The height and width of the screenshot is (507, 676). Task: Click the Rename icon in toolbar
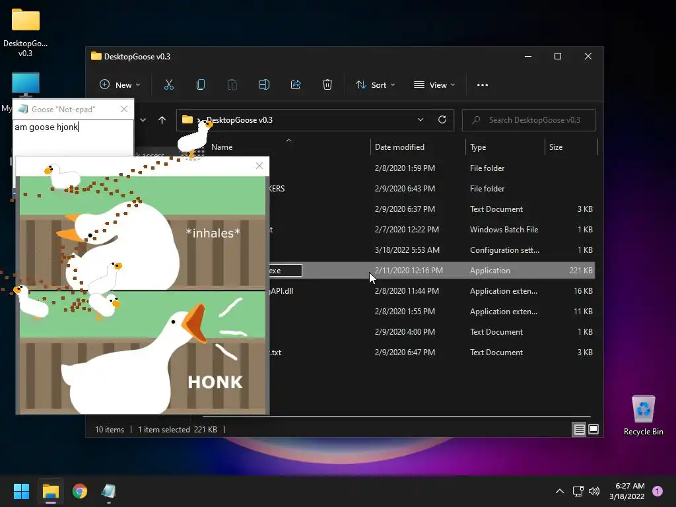pos(264,85)
